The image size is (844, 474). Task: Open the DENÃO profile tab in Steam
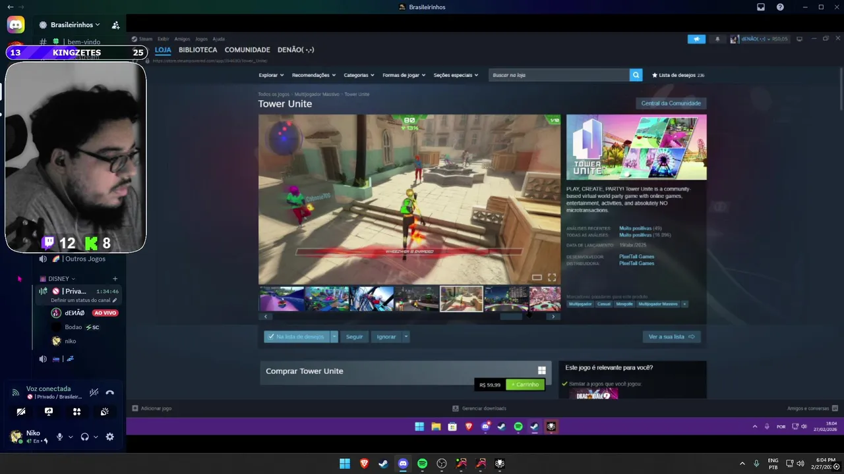[296, 50]
